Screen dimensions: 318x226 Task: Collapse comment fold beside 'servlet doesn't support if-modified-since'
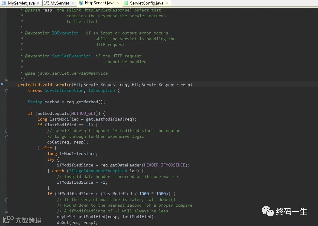(7, 131)
